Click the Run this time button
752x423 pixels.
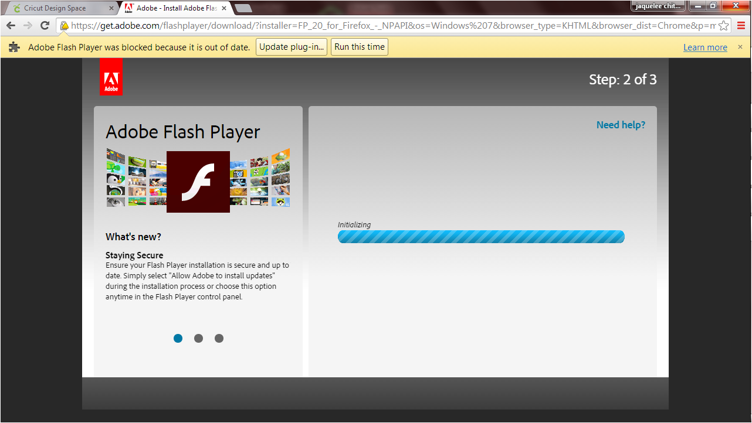coord(360,47)
